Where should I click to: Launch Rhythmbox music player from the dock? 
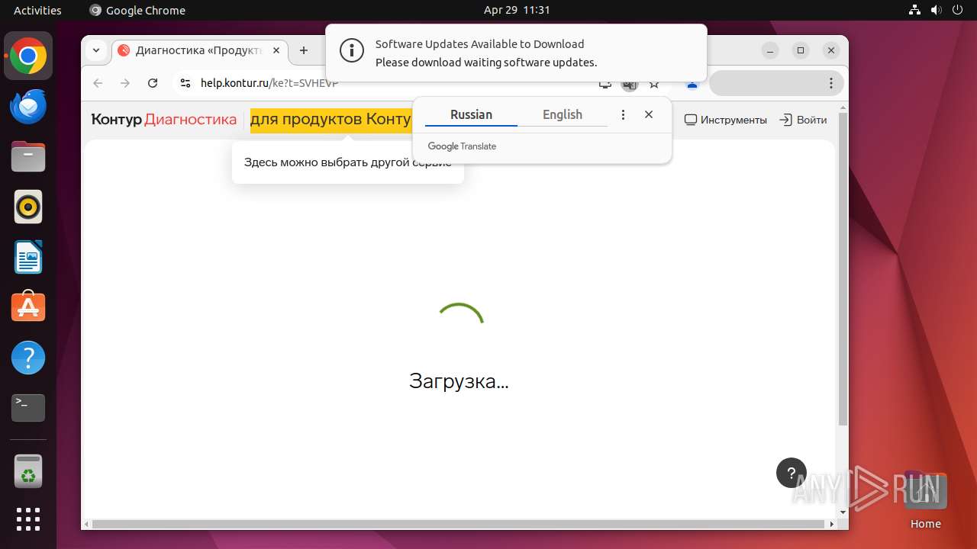click(x=28, y=207)
